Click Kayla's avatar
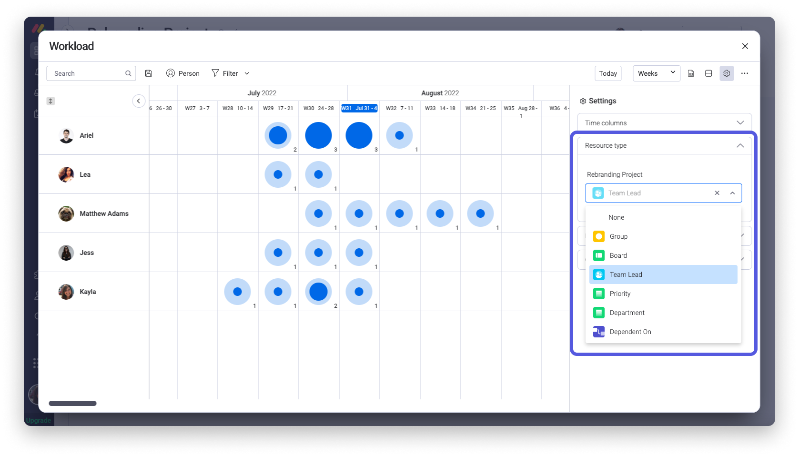This screenshot has height=457, width=799. [x=66, y=292]
